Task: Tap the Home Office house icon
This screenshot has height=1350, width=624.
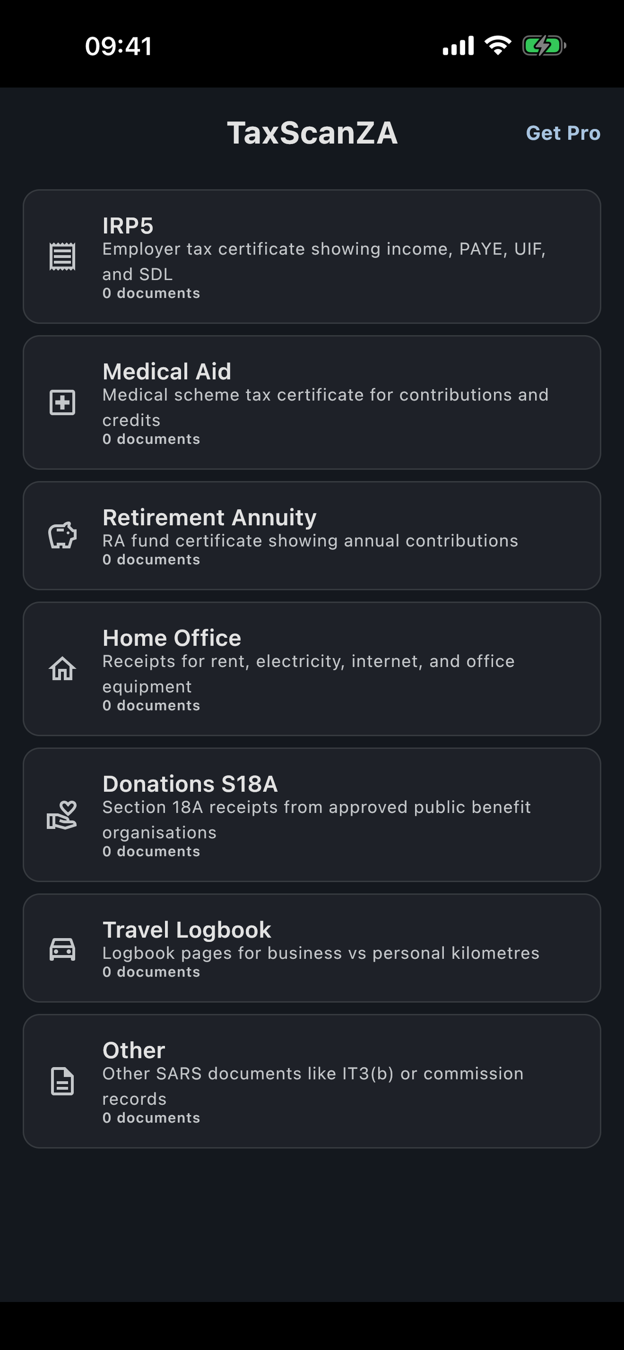Action: point(62,669)
